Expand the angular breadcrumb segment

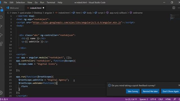coord(48,13)
